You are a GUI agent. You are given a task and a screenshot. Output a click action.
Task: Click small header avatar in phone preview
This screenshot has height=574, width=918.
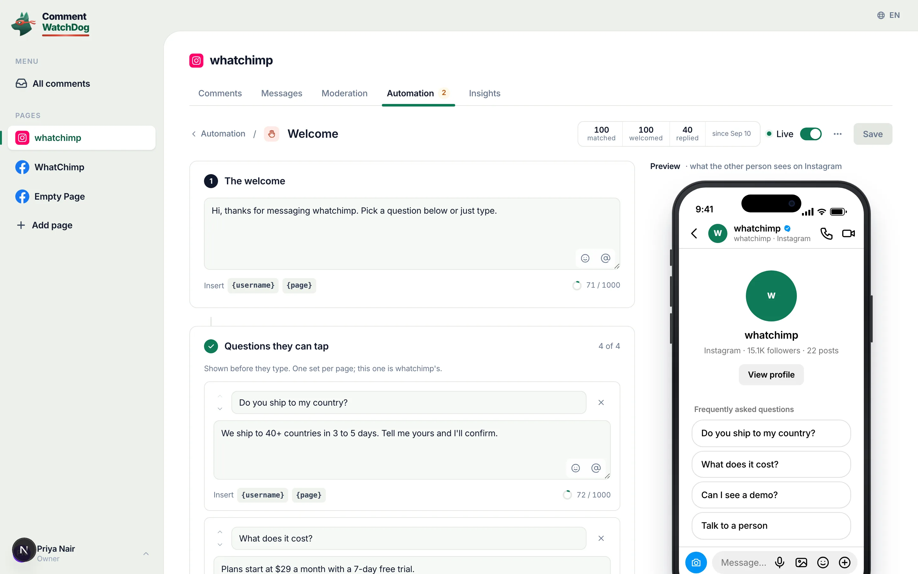[718, 233]
